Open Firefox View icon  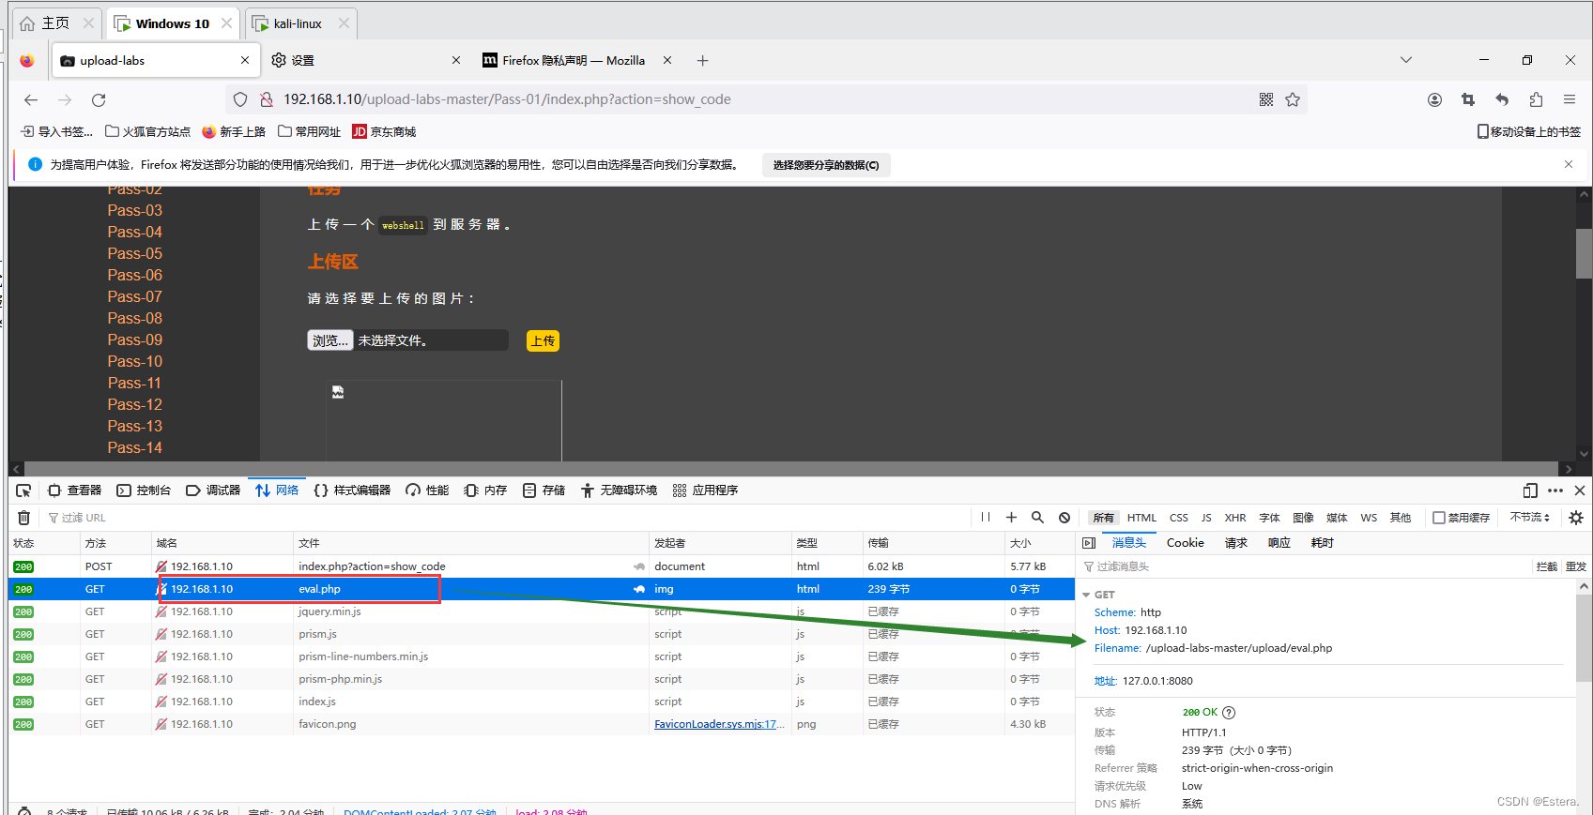click(26, 60)
